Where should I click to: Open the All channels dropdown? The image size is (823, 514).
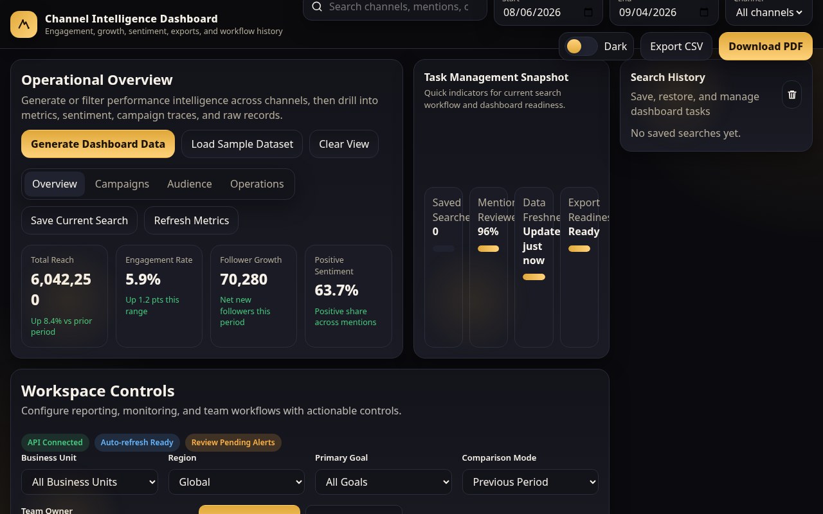(x=769, y=12)
